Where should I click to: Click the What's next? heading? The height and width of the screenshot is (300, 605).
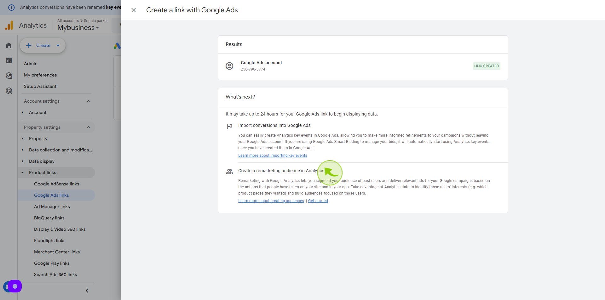240,97
